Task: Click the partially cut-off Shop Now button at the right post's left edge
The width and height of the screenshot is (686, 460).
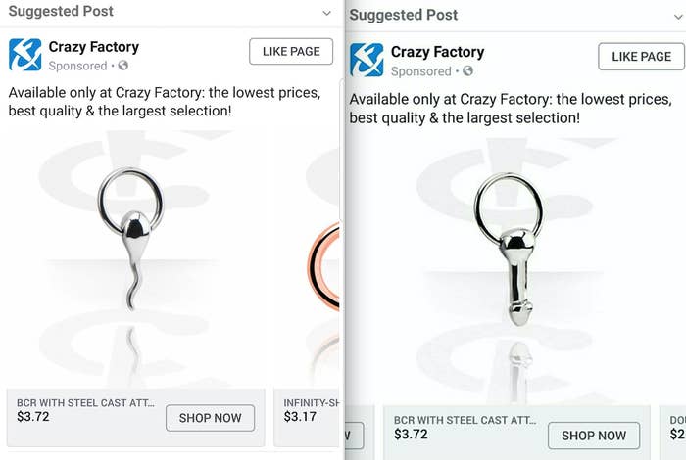Action: [x=355, y=436]
